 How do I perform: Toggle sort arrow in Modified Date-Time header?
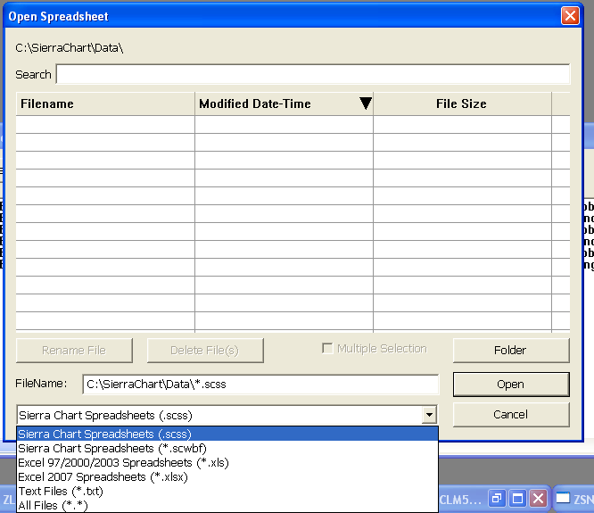[366, 103]
